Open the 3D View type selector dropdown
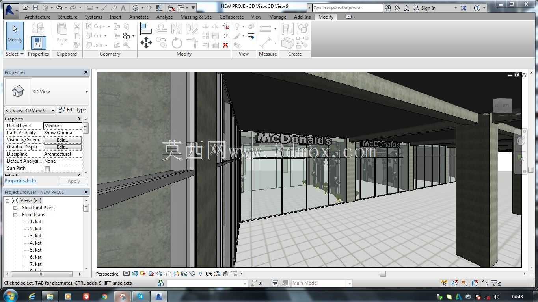 click(86, 92)
